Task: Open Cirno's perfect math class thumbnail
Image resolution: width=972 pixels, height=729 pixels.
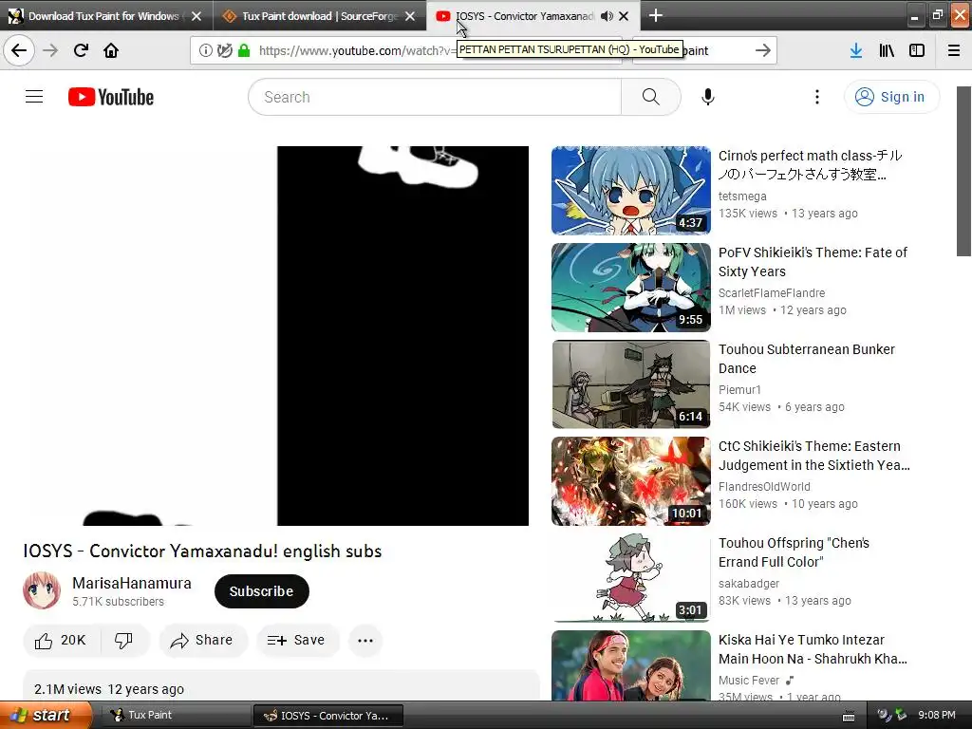Action: (x=631, y=190)
